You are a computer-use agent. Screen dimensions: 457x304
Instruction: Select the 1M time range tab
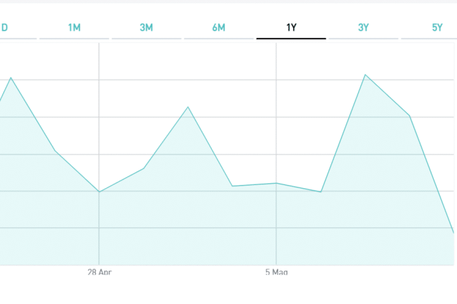(x=74, y=27)
